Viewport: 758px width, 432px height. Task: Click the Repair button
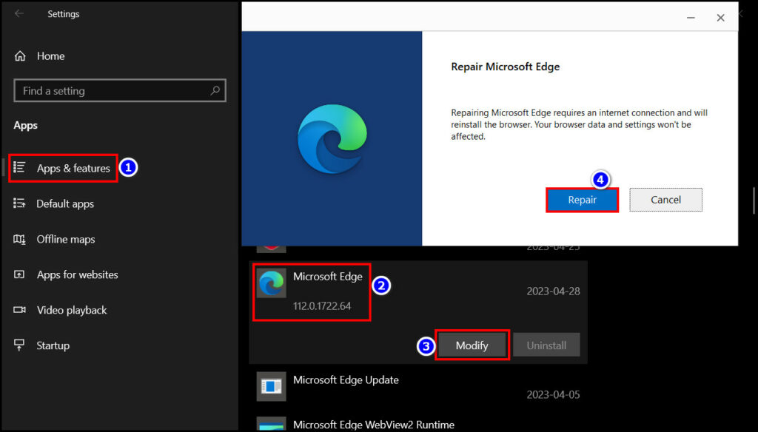(x=582, y=200)
